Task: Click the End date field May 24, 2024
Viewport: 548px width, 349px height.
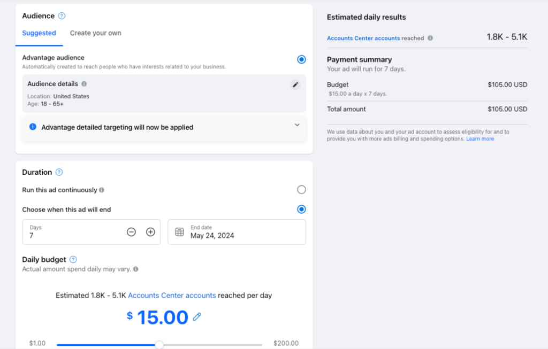Action: 237,232
